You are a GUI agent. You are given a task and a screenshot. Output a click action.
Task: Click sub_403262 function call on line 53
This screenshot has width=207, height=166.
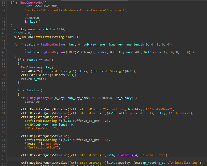coord(30,71)
